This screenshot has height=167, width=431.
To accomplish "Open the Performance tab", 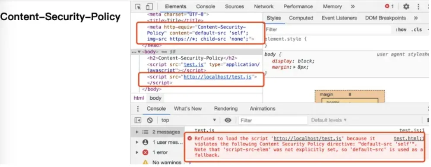I will 298,6.
